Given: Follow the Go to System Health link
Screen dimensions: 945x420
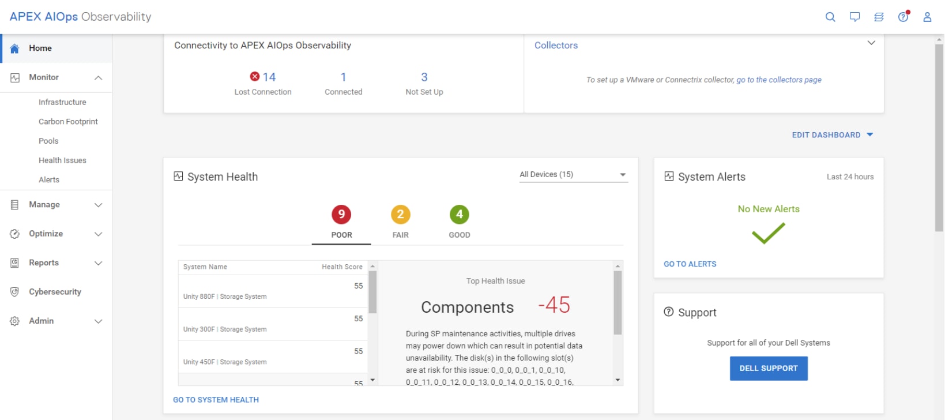Looking at the screenshot, I should point(216,400).
